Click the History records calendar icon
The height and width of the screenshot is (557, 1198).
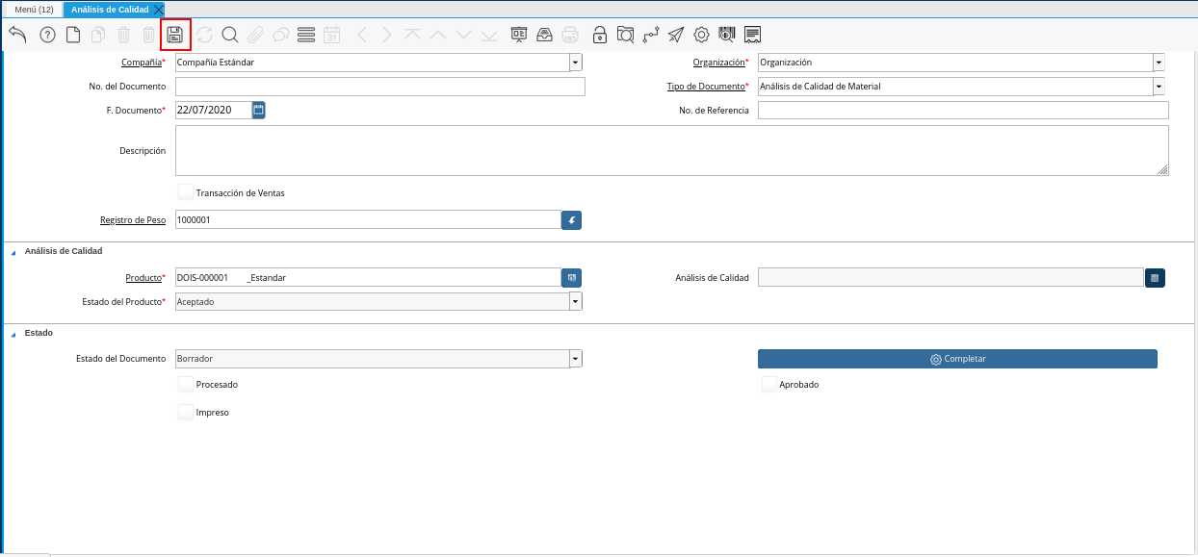[332, 35]
